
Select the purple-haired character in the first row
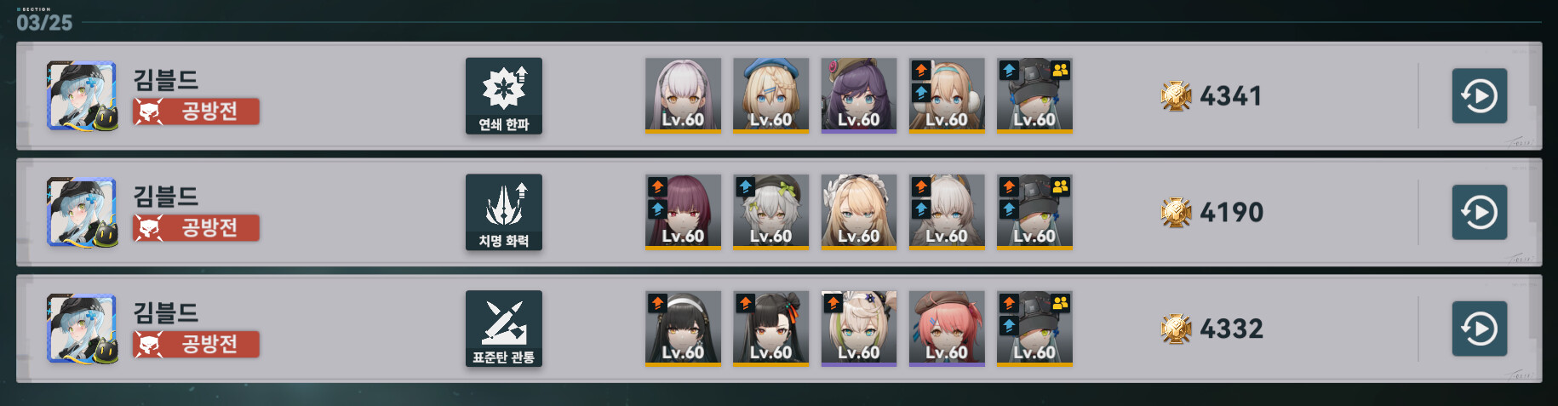[x=858, y=95]
